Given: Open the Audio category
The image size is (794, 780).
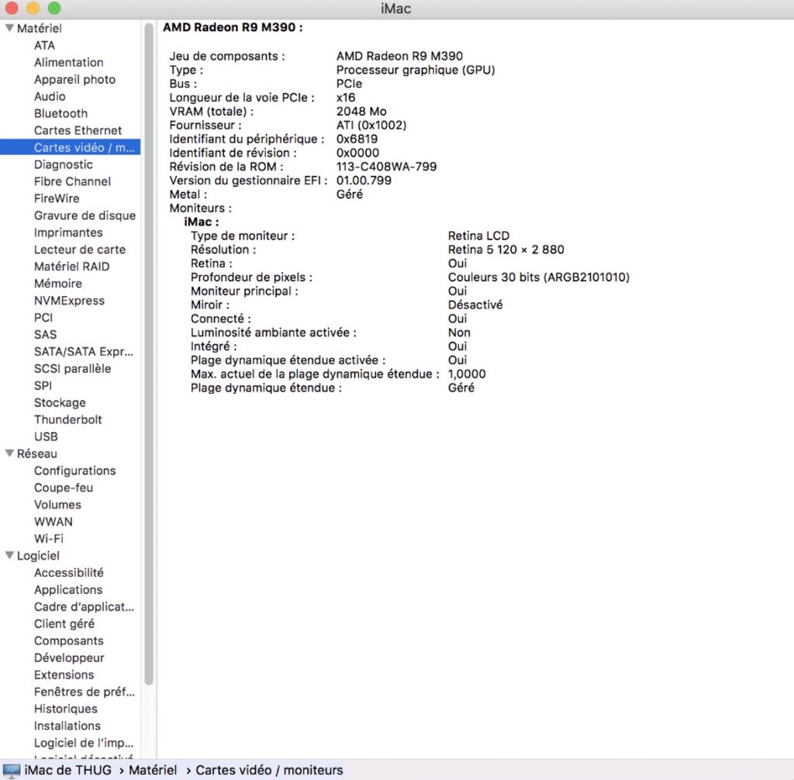Looking at the screenshot, I should (x=50, y=96).
